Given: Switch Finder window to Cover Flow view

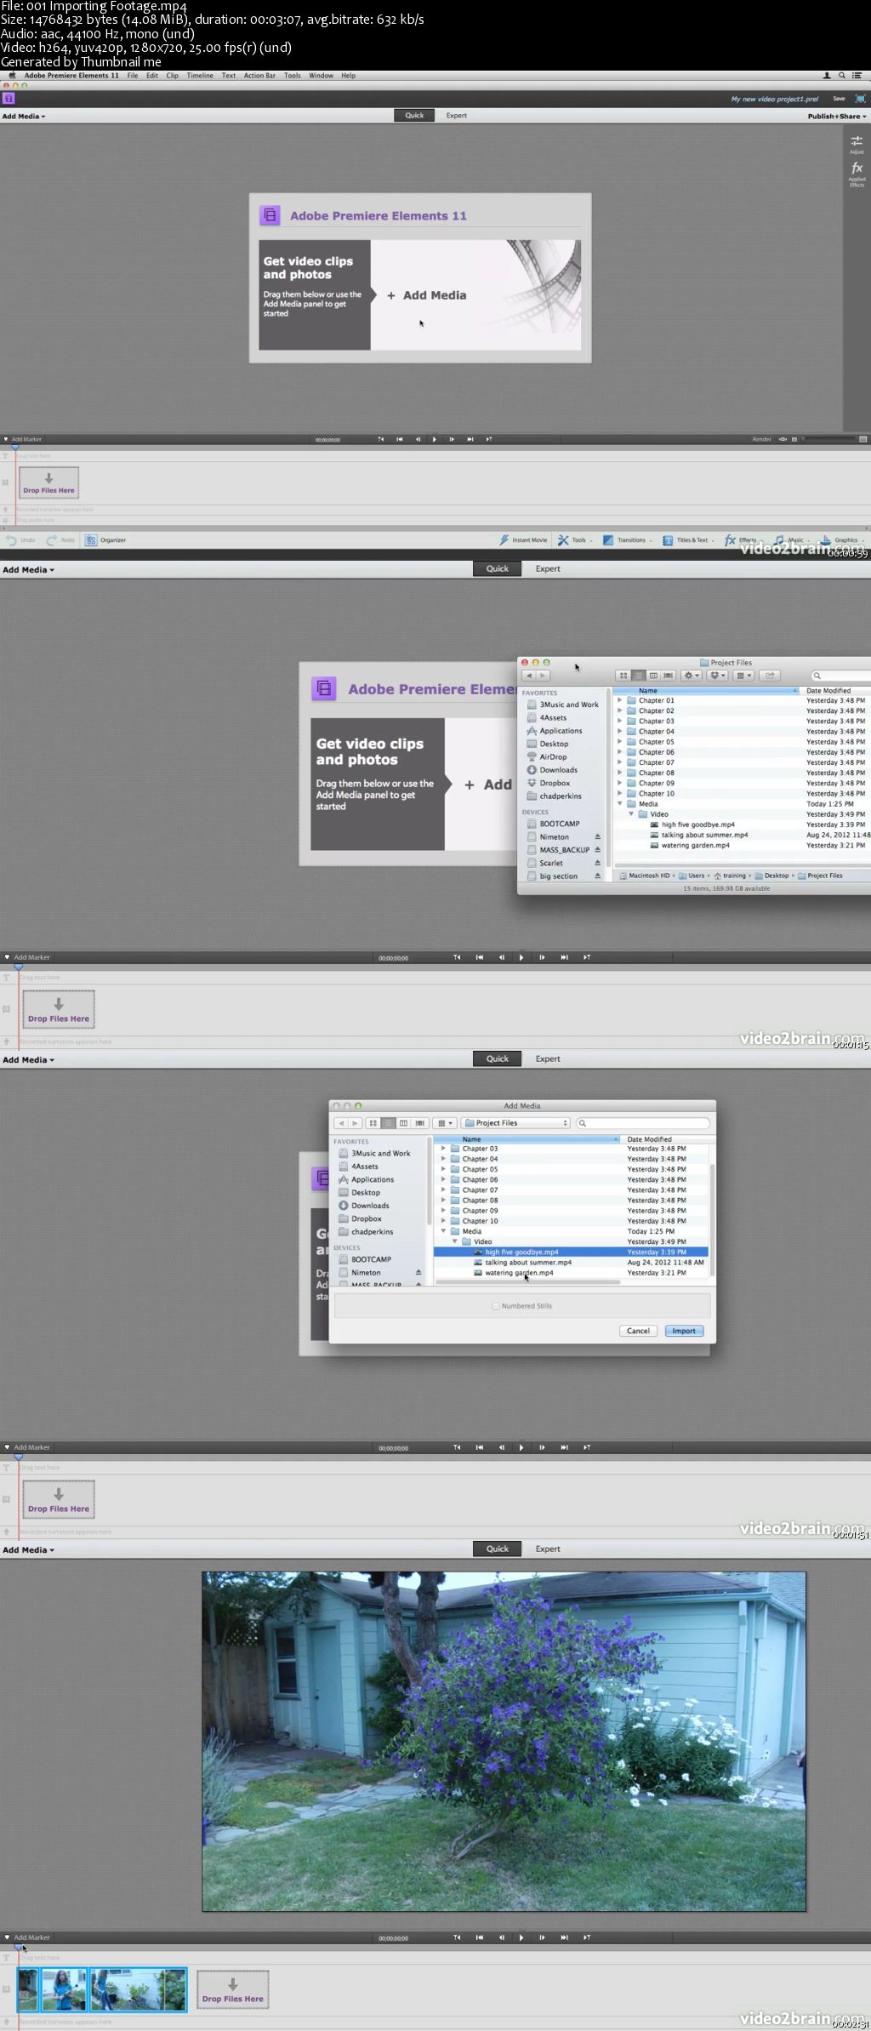Looking at the screenshot, I should coord(669,676).
